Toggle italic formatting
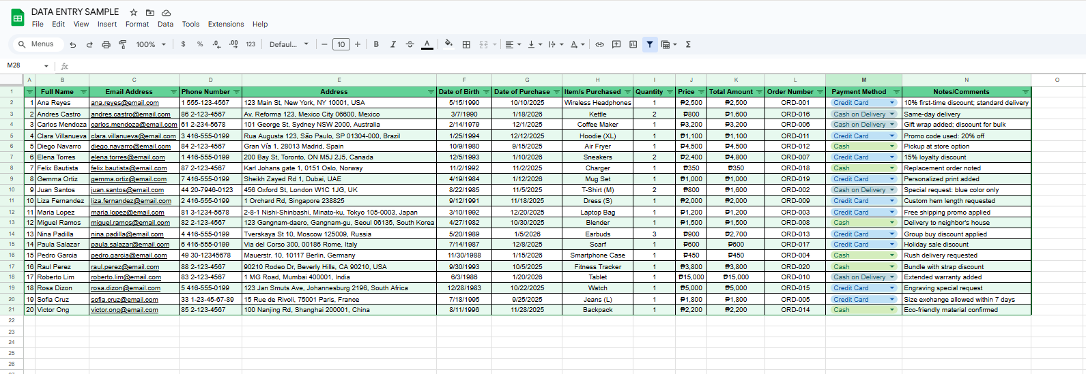1086x374 pixels. pyautogui.click(x=393, y=44)
